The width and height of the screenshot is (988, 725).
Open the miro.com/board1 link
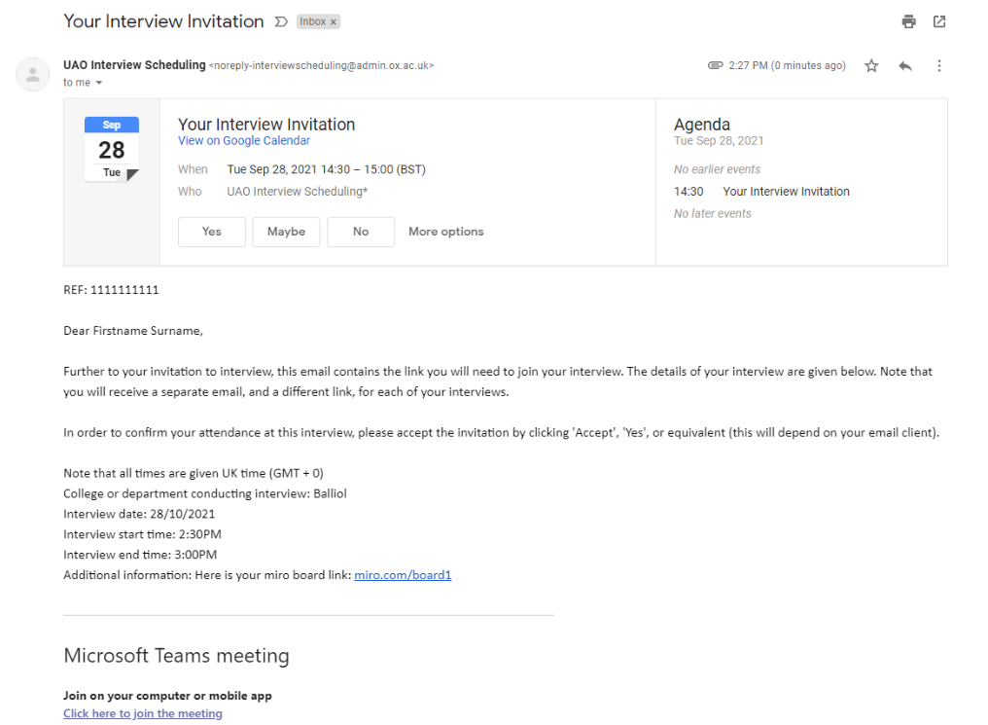click(403, 575)
